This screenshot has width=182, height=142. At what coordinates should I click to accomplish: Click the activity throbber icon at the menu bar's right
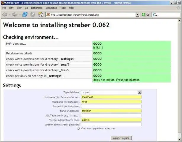point(178,8)
